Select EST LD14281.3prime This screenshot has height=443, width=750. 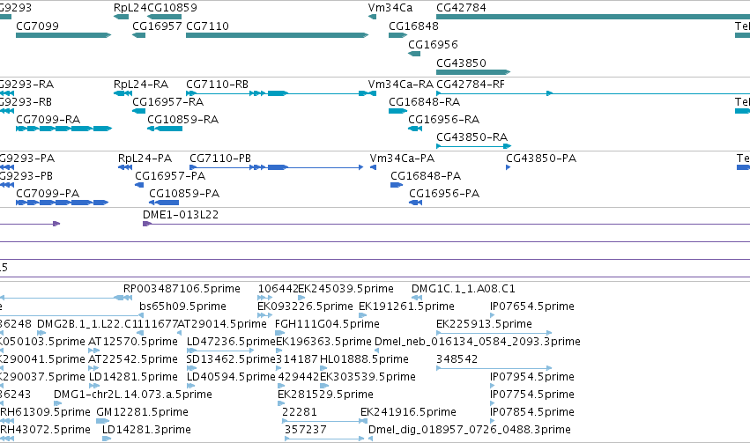click(x=146, y=430)
